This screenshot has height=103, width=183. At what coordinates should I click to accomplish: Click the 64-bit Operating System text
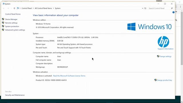tap(75, 44)
